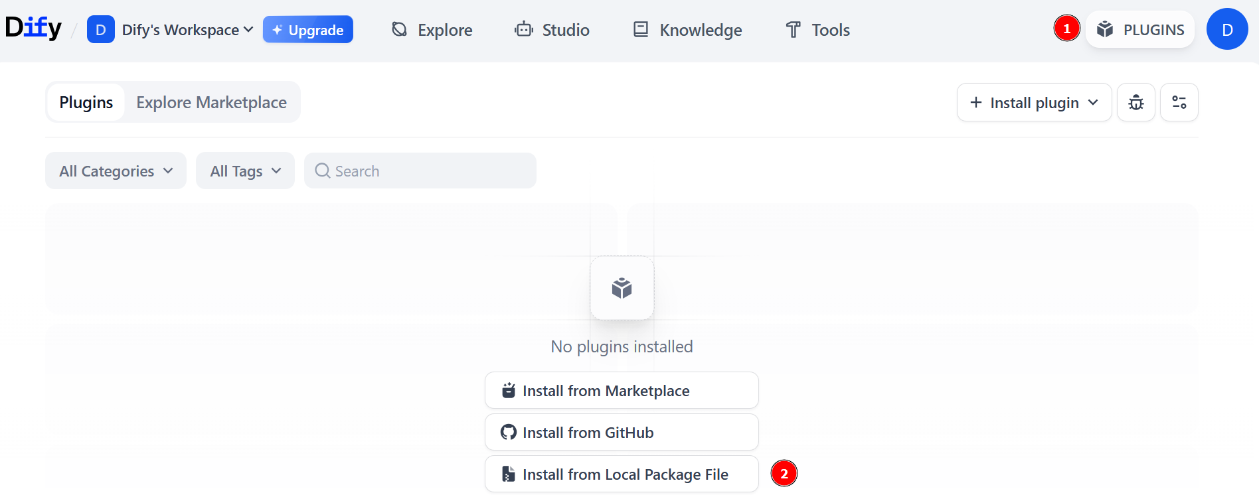Click the workspace D avatar icon
1259x495 pixels.
pyautogui.click(x=101, y=30)
